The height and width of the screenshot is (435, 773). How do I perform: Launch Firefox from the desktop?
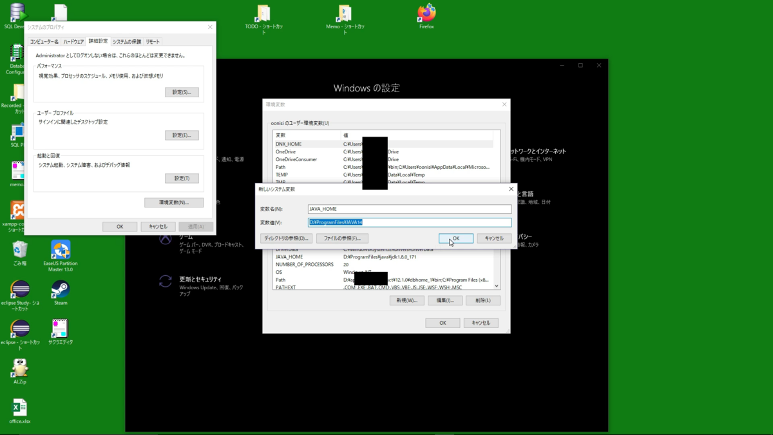click(426, 17)
